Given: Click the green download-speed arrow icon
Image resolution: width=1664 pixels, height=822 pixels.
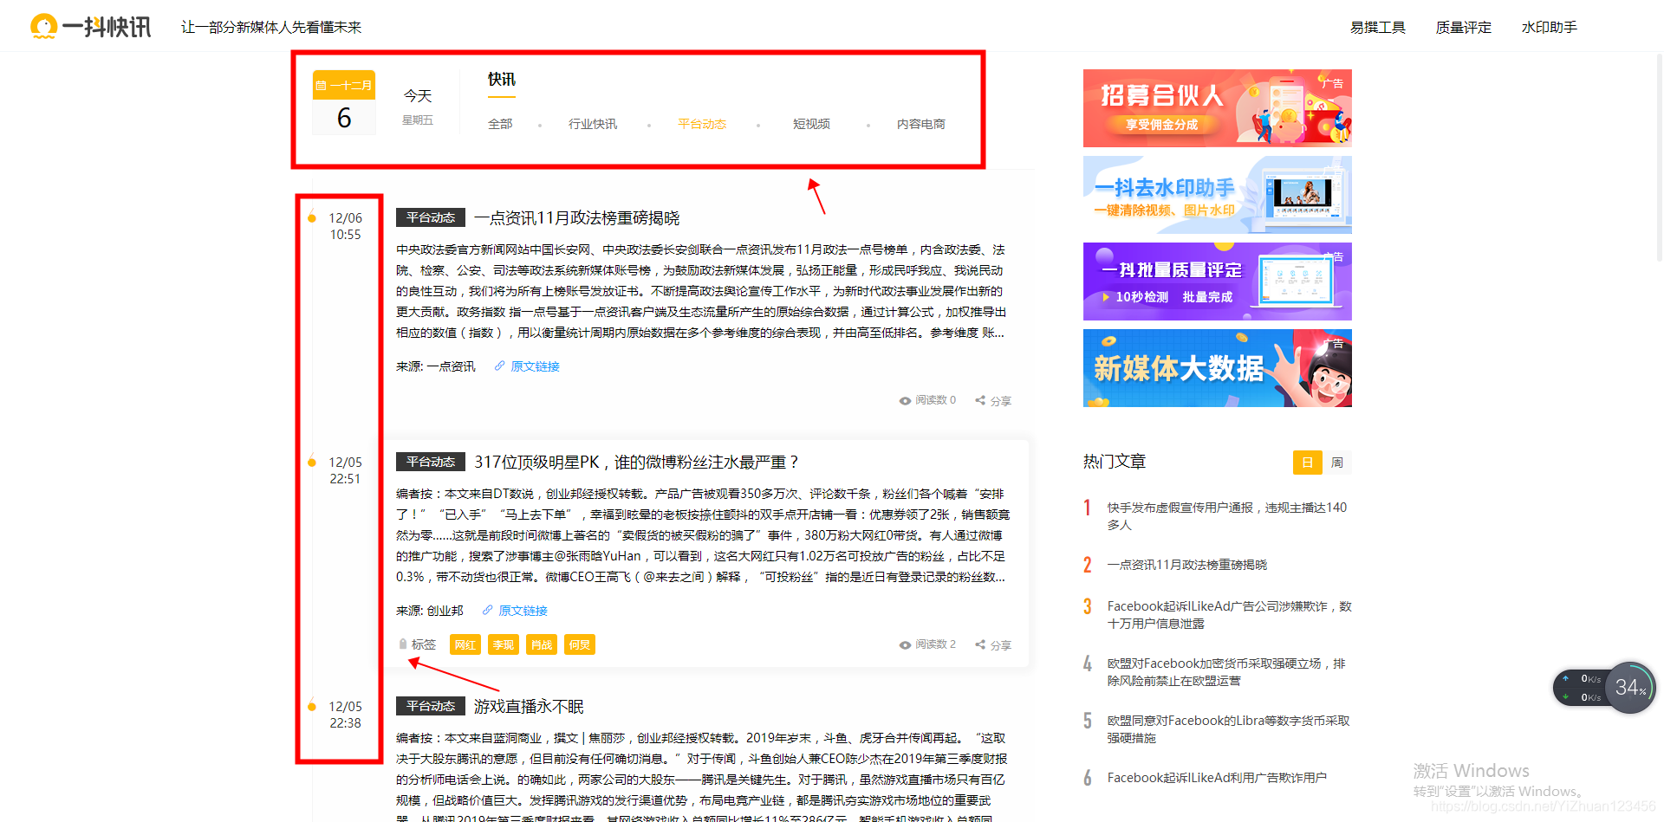Looking at the screenshot, I should coord(1566,696).
